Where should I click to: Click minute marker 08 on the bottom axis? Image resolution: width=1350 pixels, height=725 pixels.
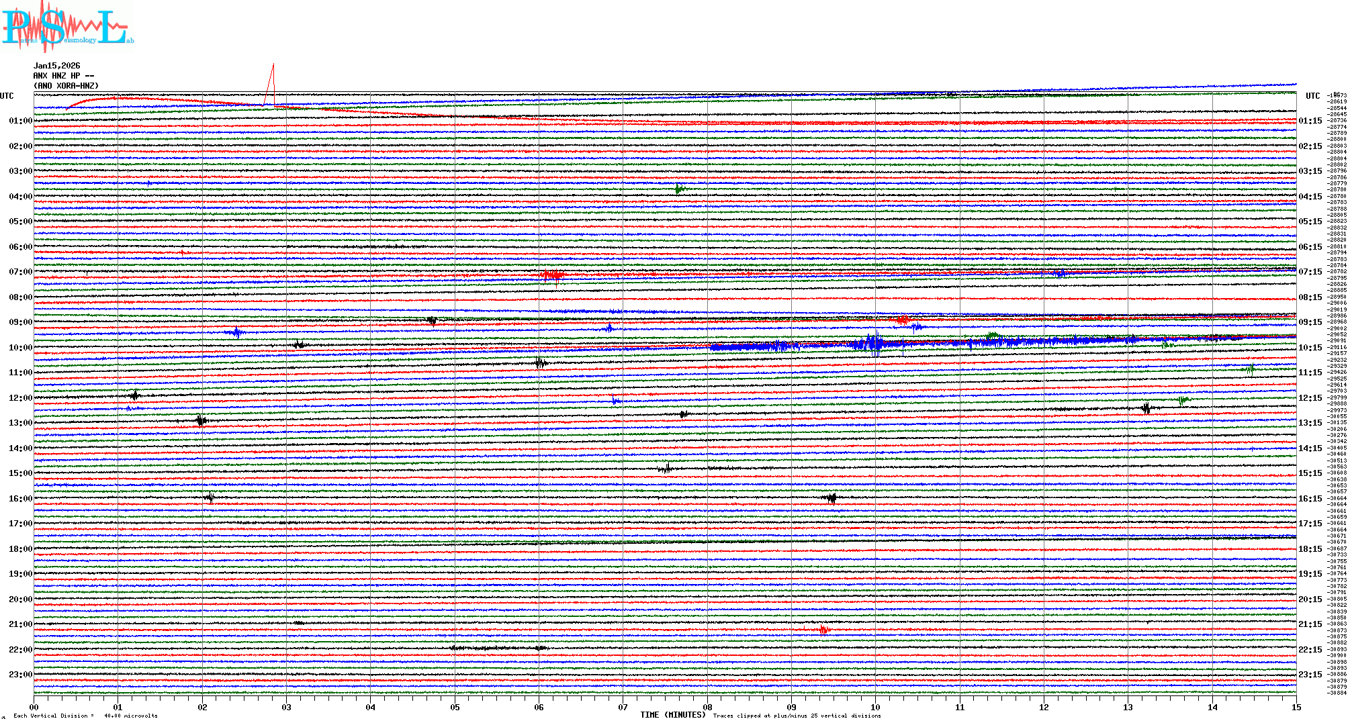[707, 708]
